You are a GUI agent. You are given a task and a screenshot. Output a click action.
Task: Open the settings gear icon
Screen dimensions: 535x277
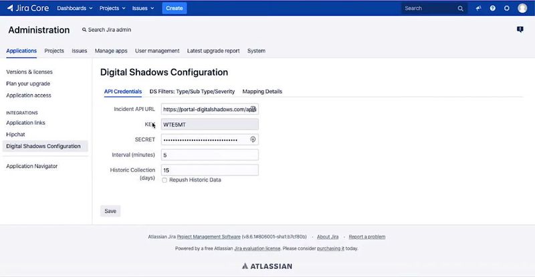507,8
